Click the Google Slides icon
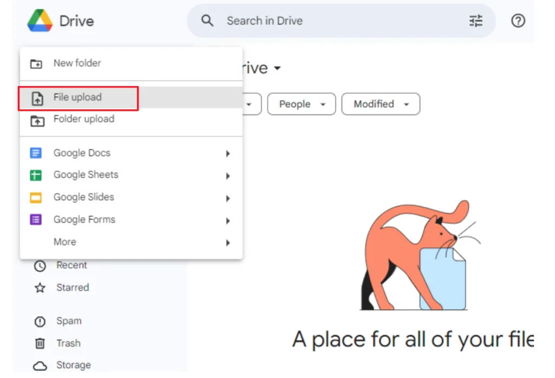The image size is (555, 378). pyautogui.click(x=36, y=197)
